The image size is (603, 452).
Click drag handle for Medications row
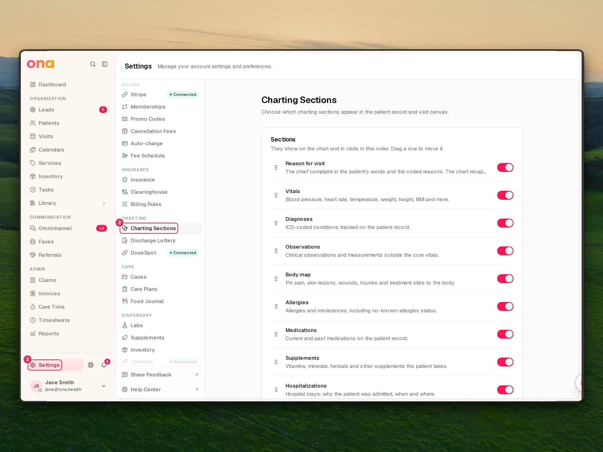[276, 334]
